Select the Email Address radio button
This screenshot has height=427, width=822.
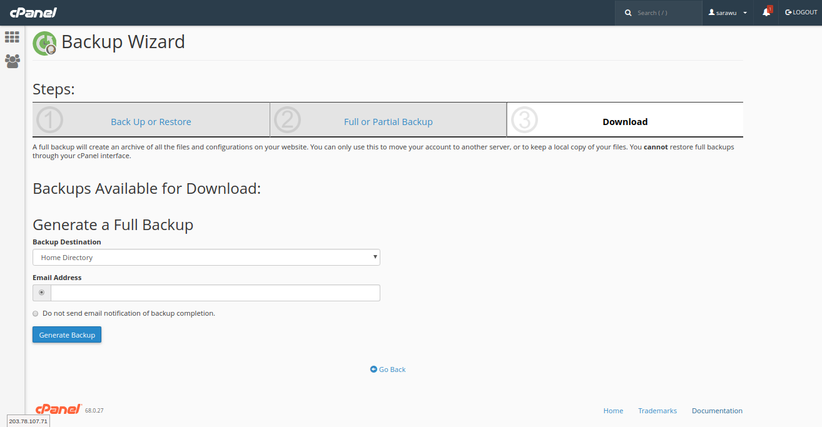click(x=42, y=293)
